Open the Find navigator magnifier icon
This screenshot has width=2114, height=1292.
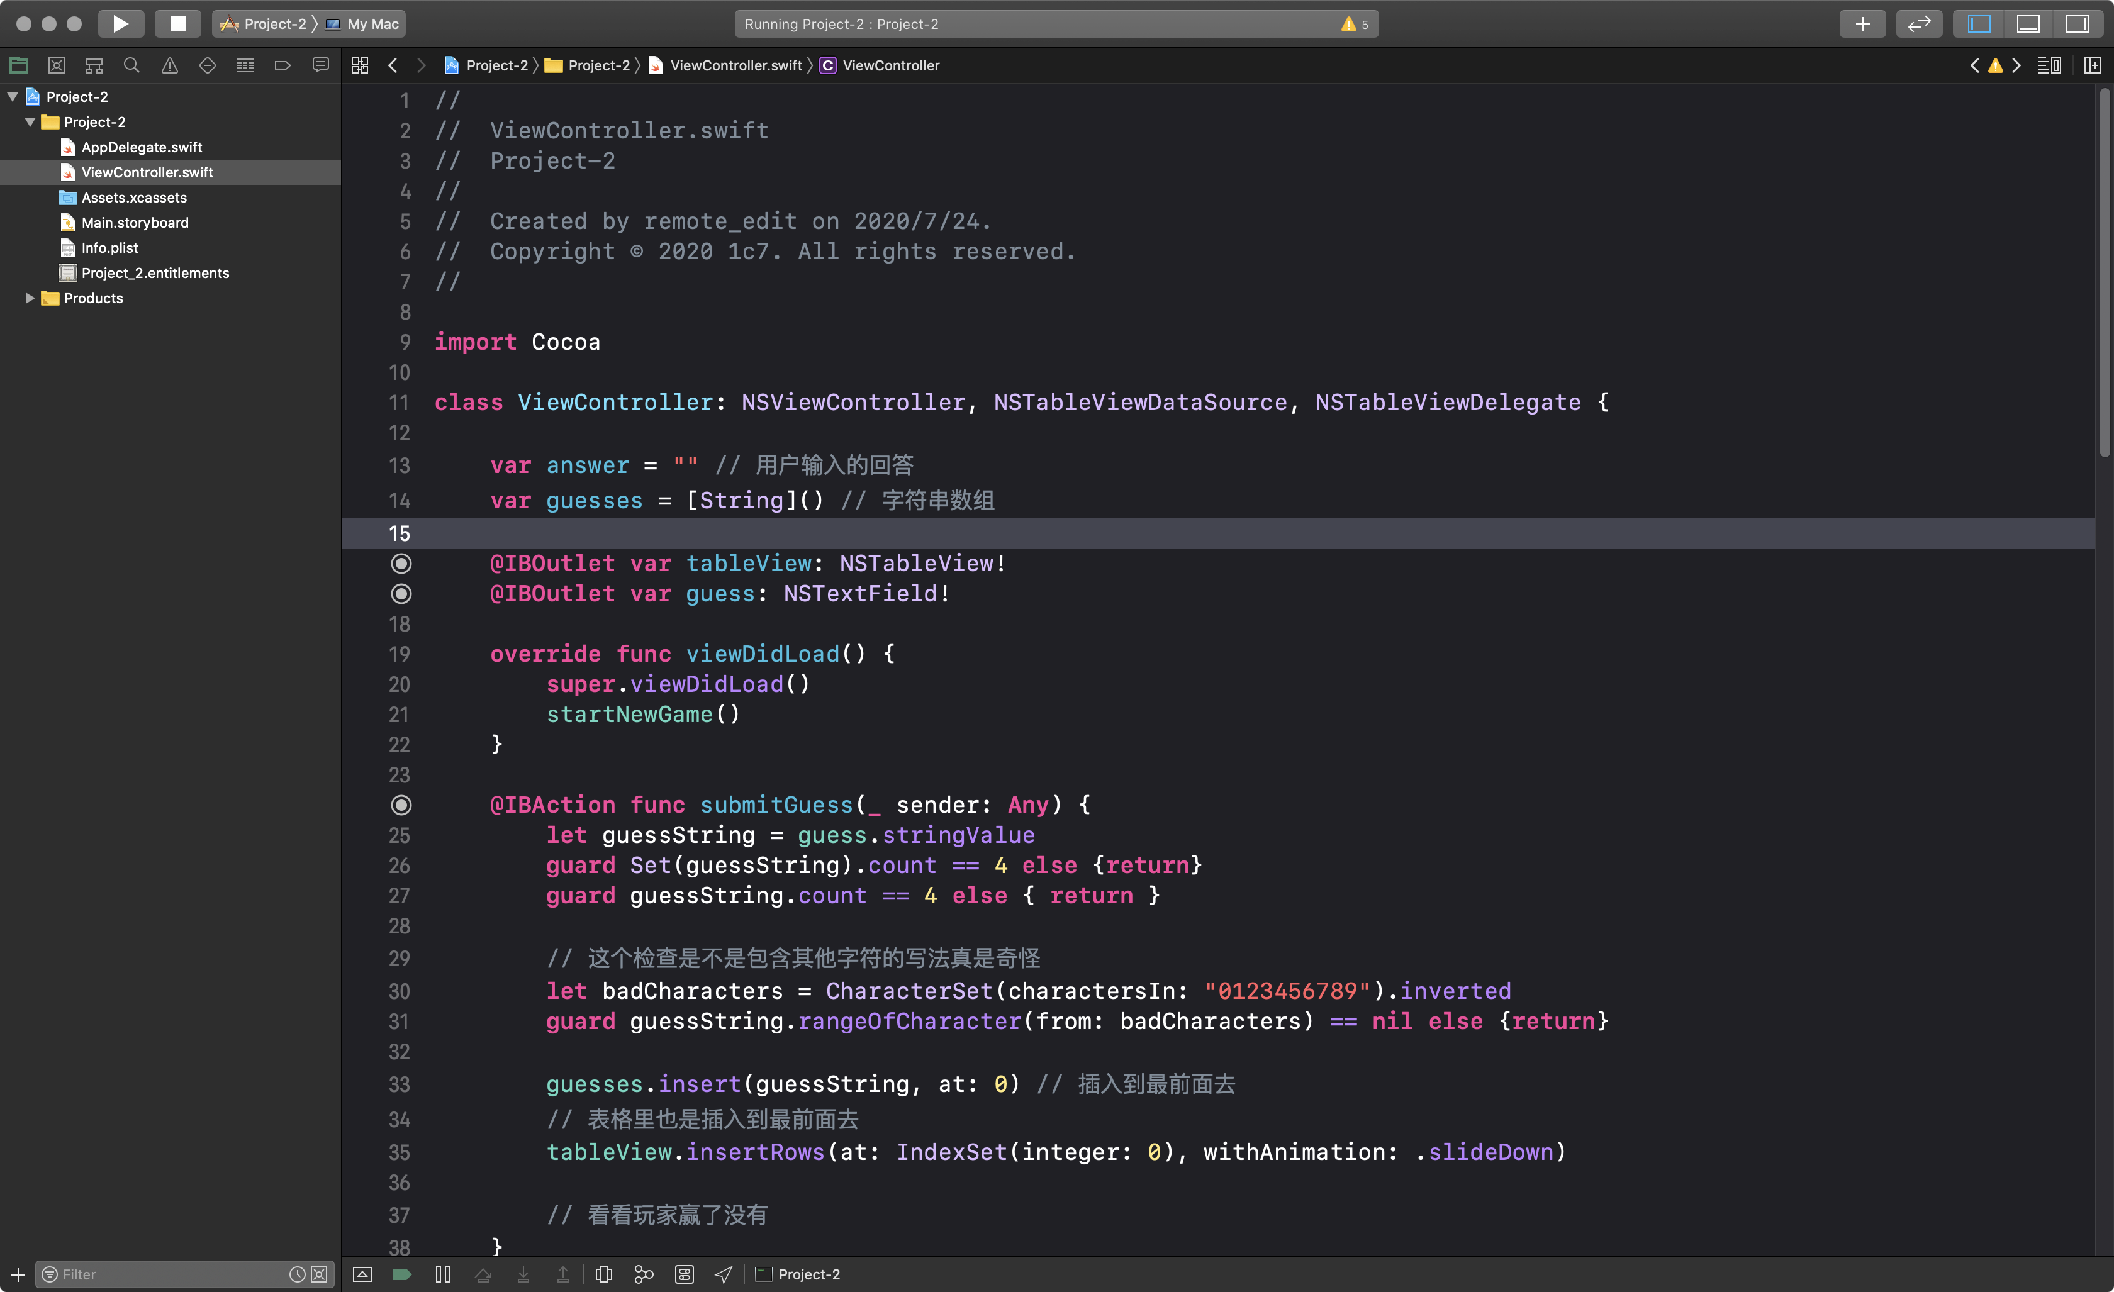click(131, 65)
